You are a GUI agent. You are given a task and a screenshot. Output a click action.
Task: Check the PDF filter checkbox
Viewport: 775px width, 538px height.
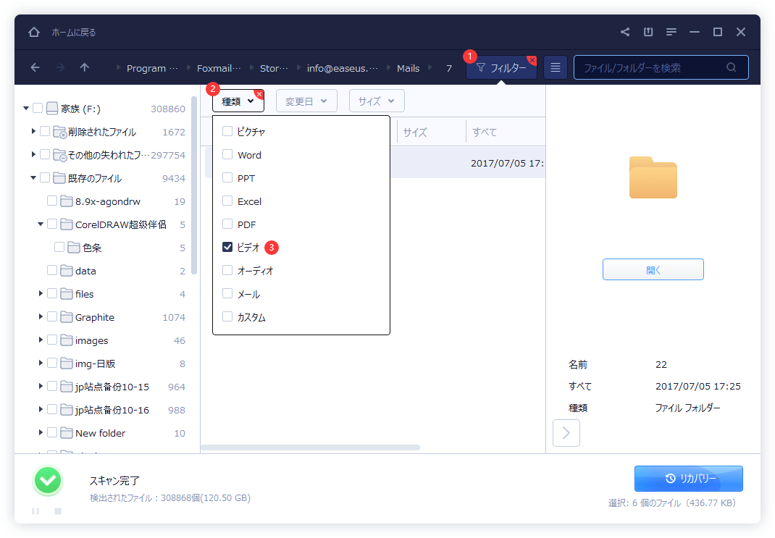(x=227, y=224)
